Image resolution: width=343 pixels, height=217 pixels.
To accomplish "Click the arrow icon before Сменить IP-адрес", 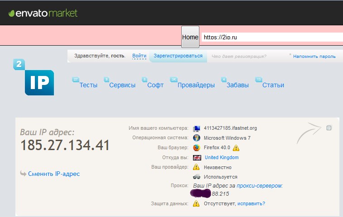I will [23, 173].
